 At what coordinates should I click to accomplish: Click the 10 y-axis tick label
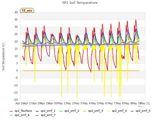point(16,56)
